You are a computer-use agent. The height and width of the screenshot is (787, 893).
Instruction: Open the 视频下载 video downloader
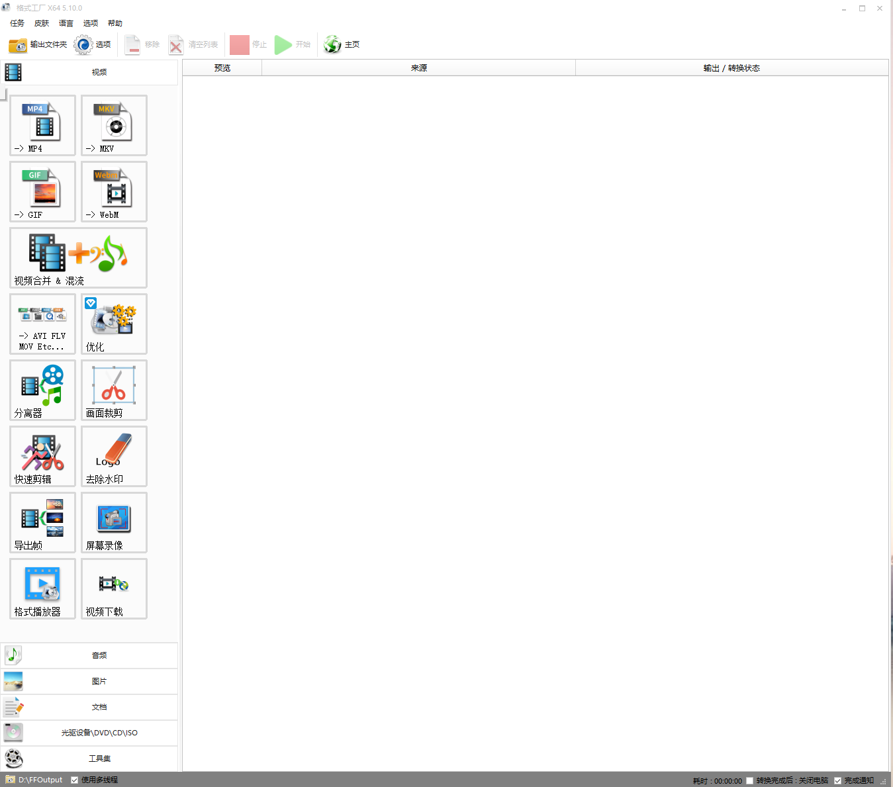pyautogui.click(x=114, y=588)
